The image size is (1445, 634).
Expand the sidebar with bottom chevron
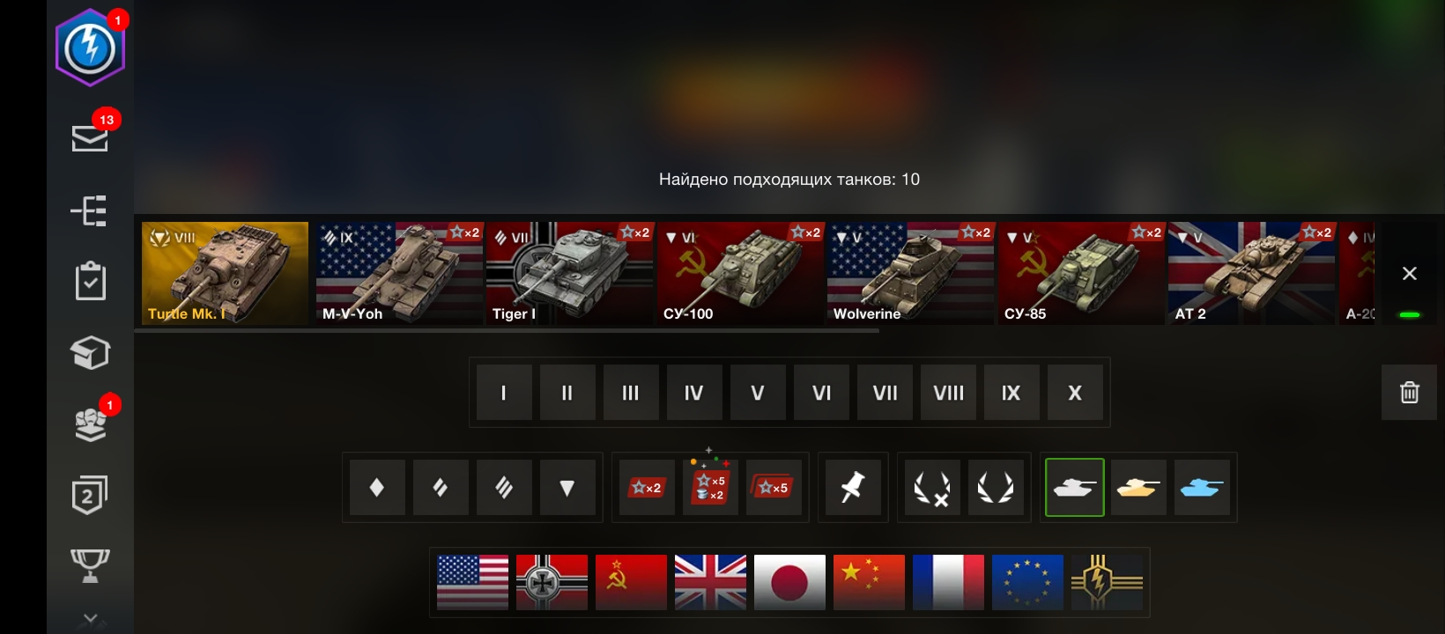pyautogui.click(x=90, y=619)
